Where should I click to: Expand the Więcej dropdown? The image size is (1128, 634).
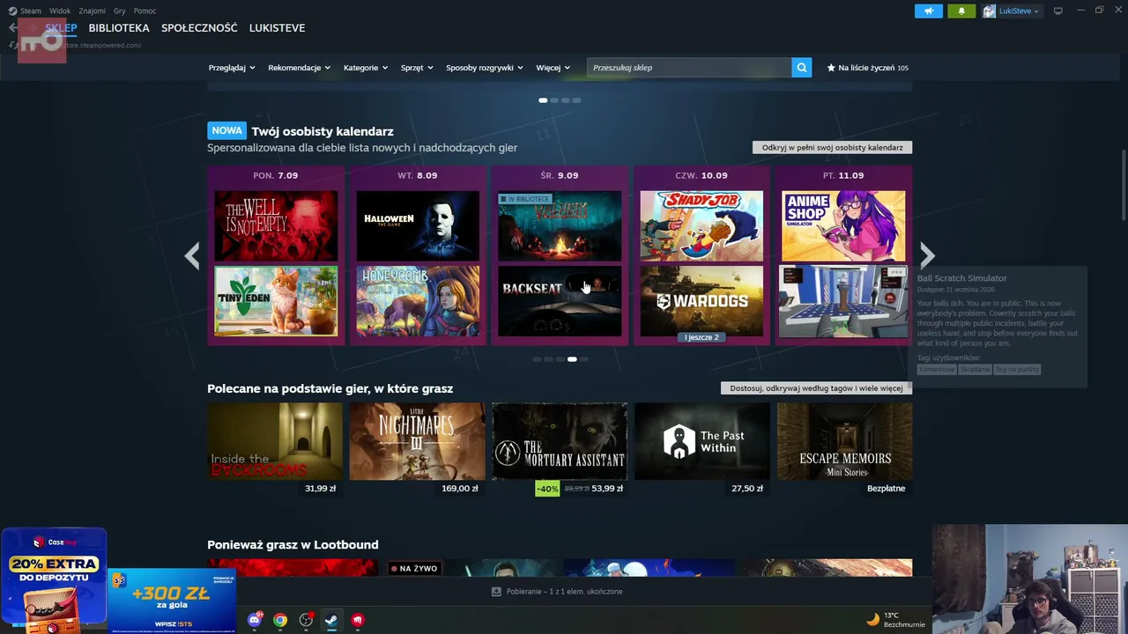click(553, 68)
